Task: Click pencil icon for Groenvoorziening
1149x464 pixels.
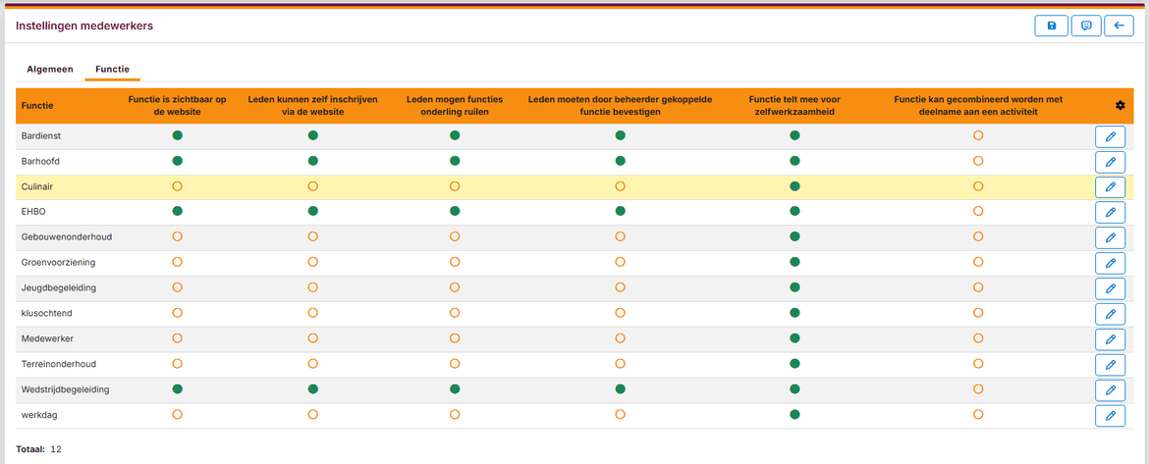Action: [x=1110, y=263]
